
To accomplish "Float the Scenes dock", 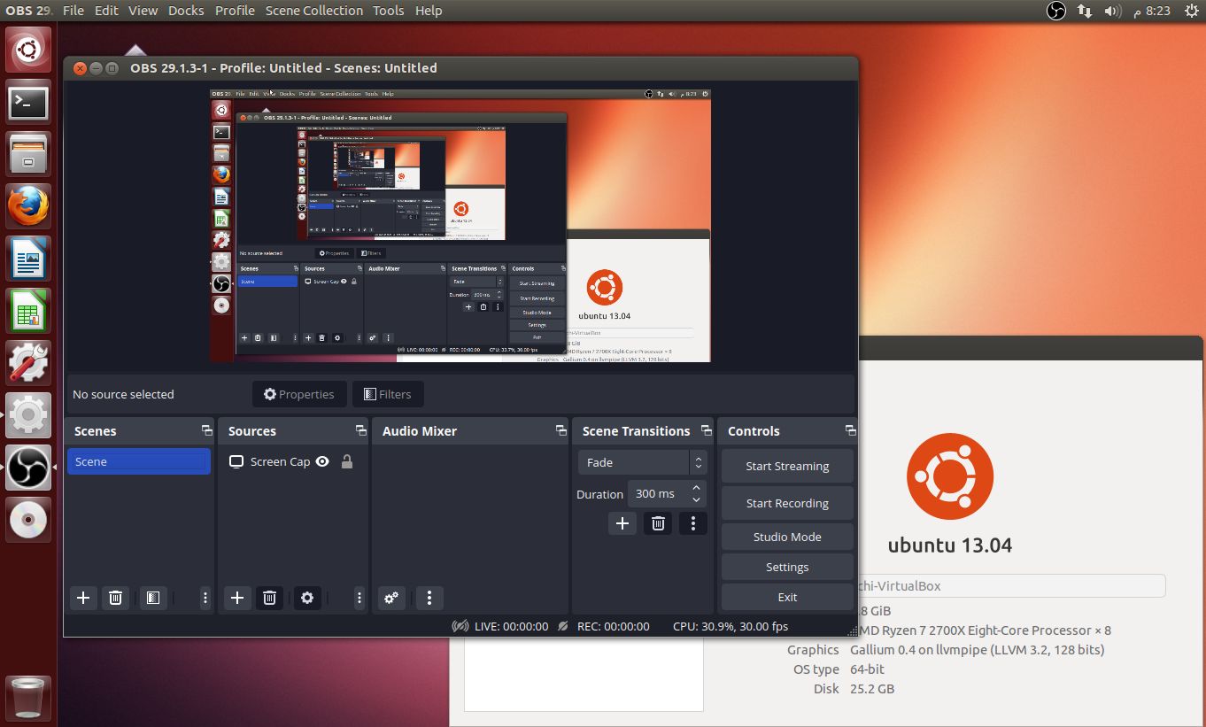I will click(x=206, y=430).
